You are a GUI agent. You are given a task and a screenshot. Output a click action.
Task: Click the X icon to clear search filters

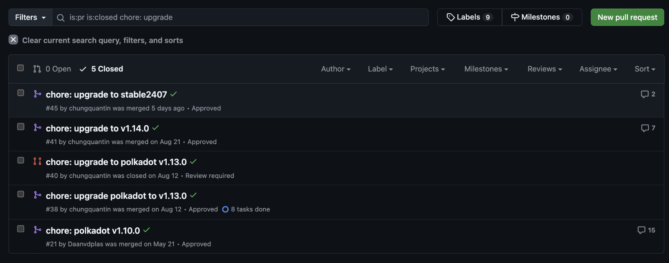(13, 40)
